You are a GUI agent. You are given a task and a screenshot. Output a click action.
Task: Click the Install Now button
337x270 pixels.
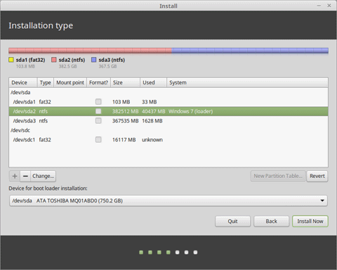coord(310,221)
